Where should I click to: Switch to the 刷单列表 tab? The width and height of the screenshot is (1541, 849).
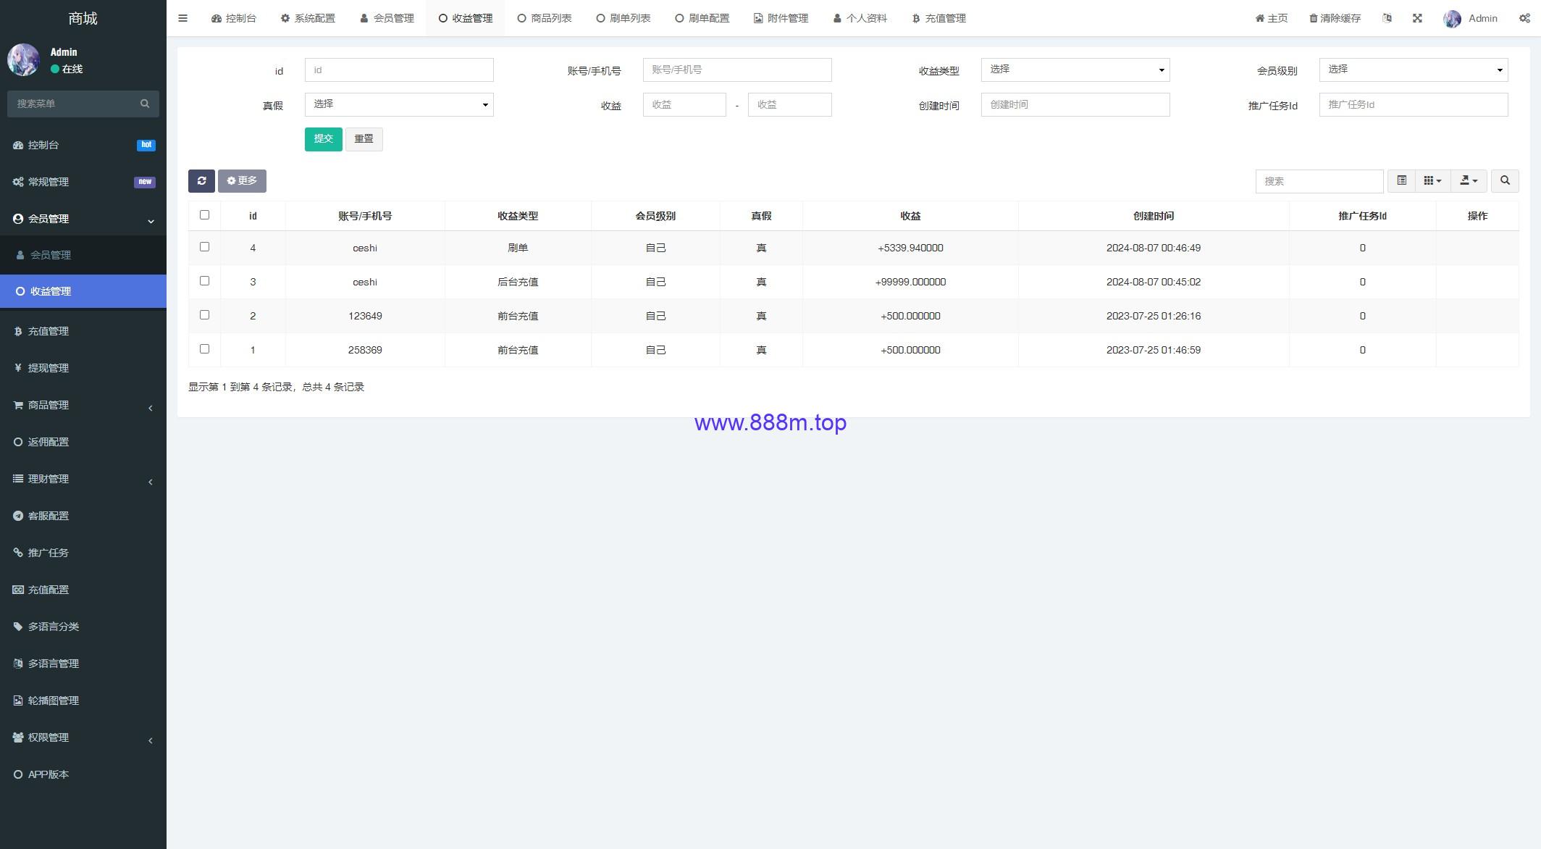623,18
